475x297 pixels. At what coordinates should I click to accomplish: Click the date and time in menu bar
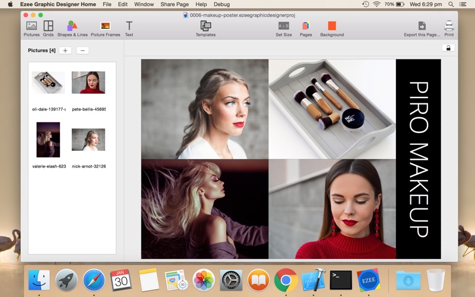[x=426, y=4]
